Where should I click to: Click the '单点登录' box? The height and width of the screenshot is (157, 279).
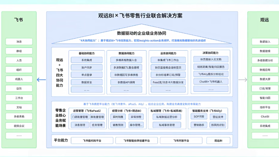(x=87, y=75)
